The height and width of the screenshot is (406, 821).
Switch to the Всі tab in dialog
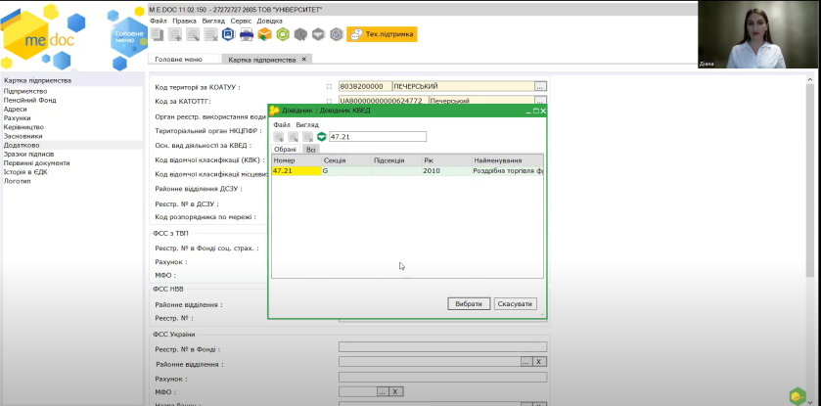tap(310, 150)
